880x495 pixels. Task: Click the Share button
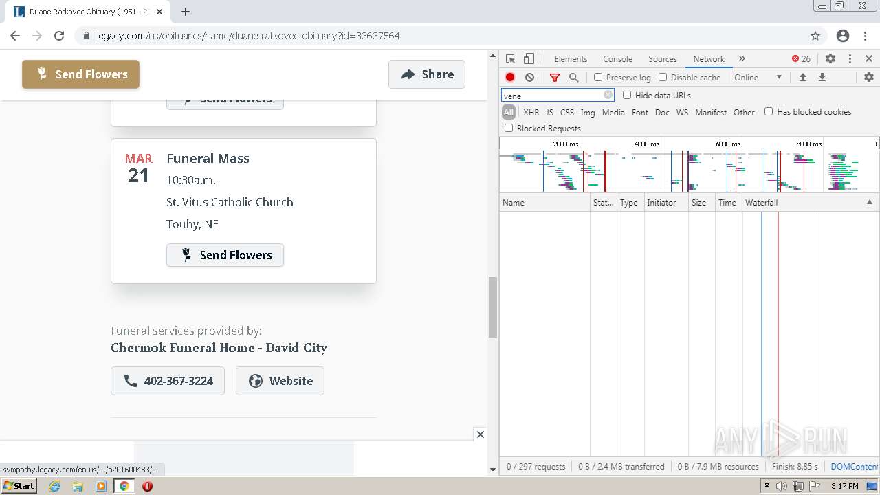pos(427,74)
